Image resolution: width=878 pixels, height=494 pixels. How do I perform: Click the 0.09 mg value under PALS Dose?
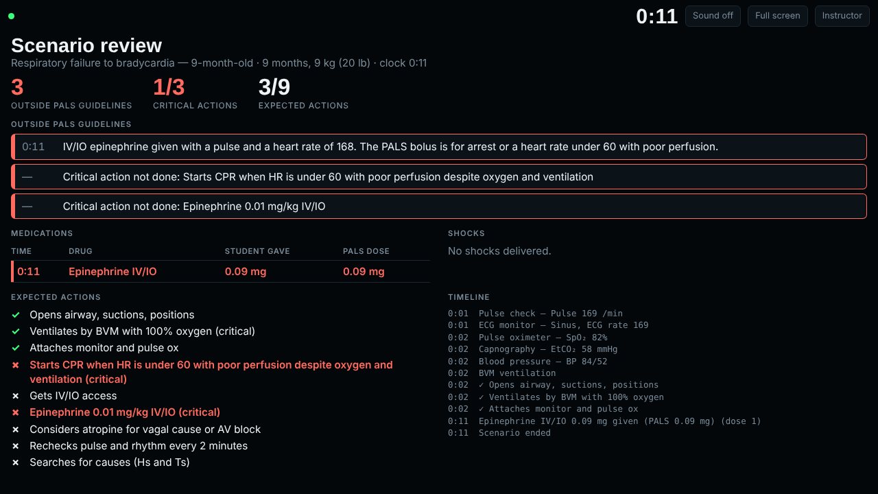(364, 272)
